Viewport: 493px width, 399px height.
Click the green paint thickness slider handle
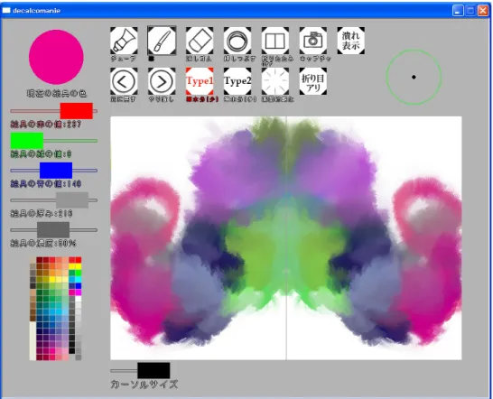coord(27,141)
